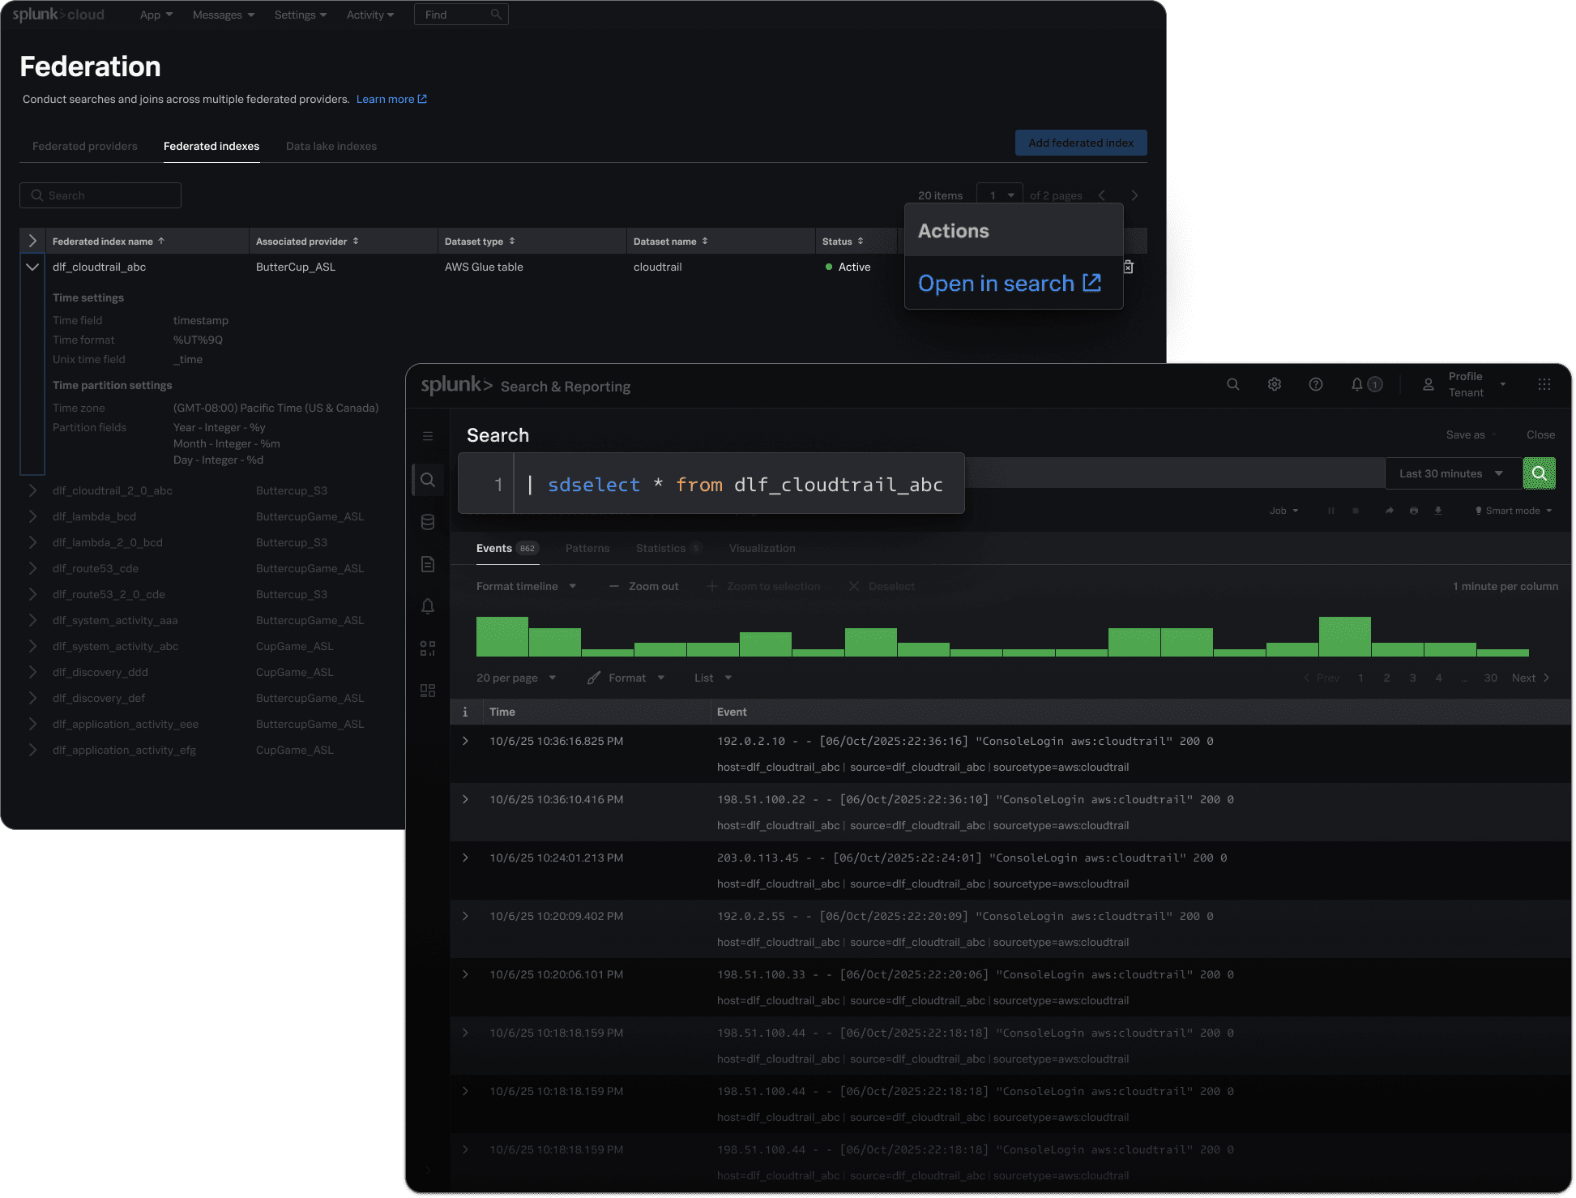1576x1198 pixels.
Task: Switch to the Statistics tab
Action: coord(660,549)
